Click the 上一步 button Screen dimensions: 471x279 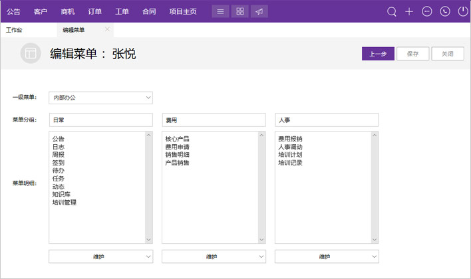point(378,54)
